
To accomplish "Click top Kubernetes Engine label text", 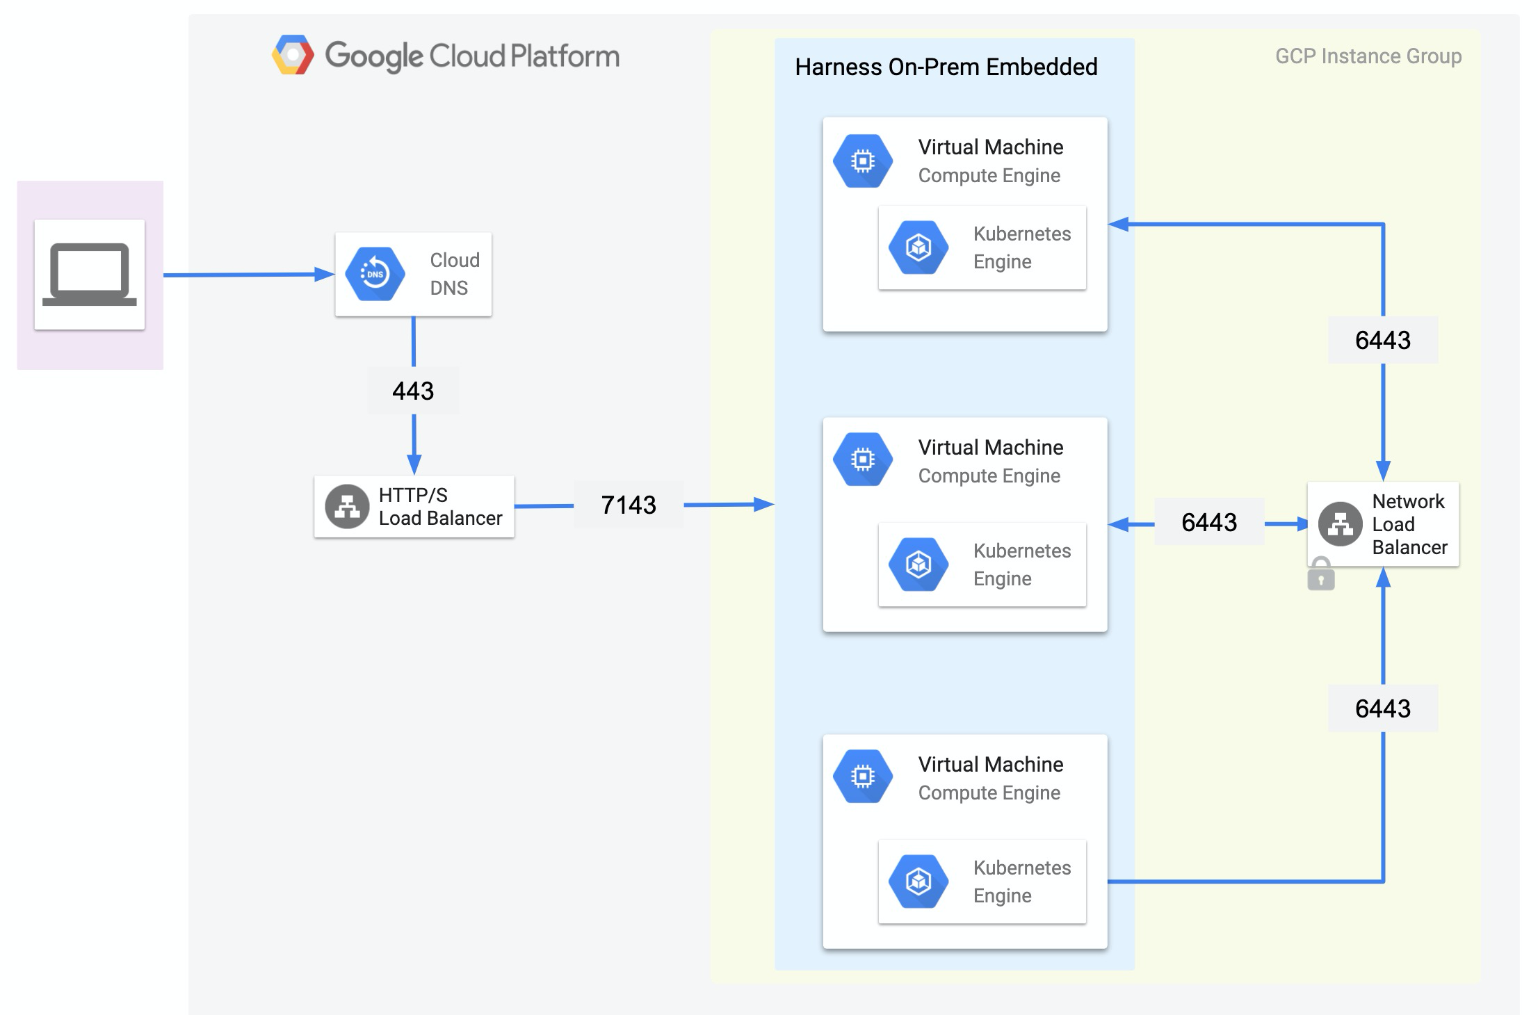I will point(1022,247).
